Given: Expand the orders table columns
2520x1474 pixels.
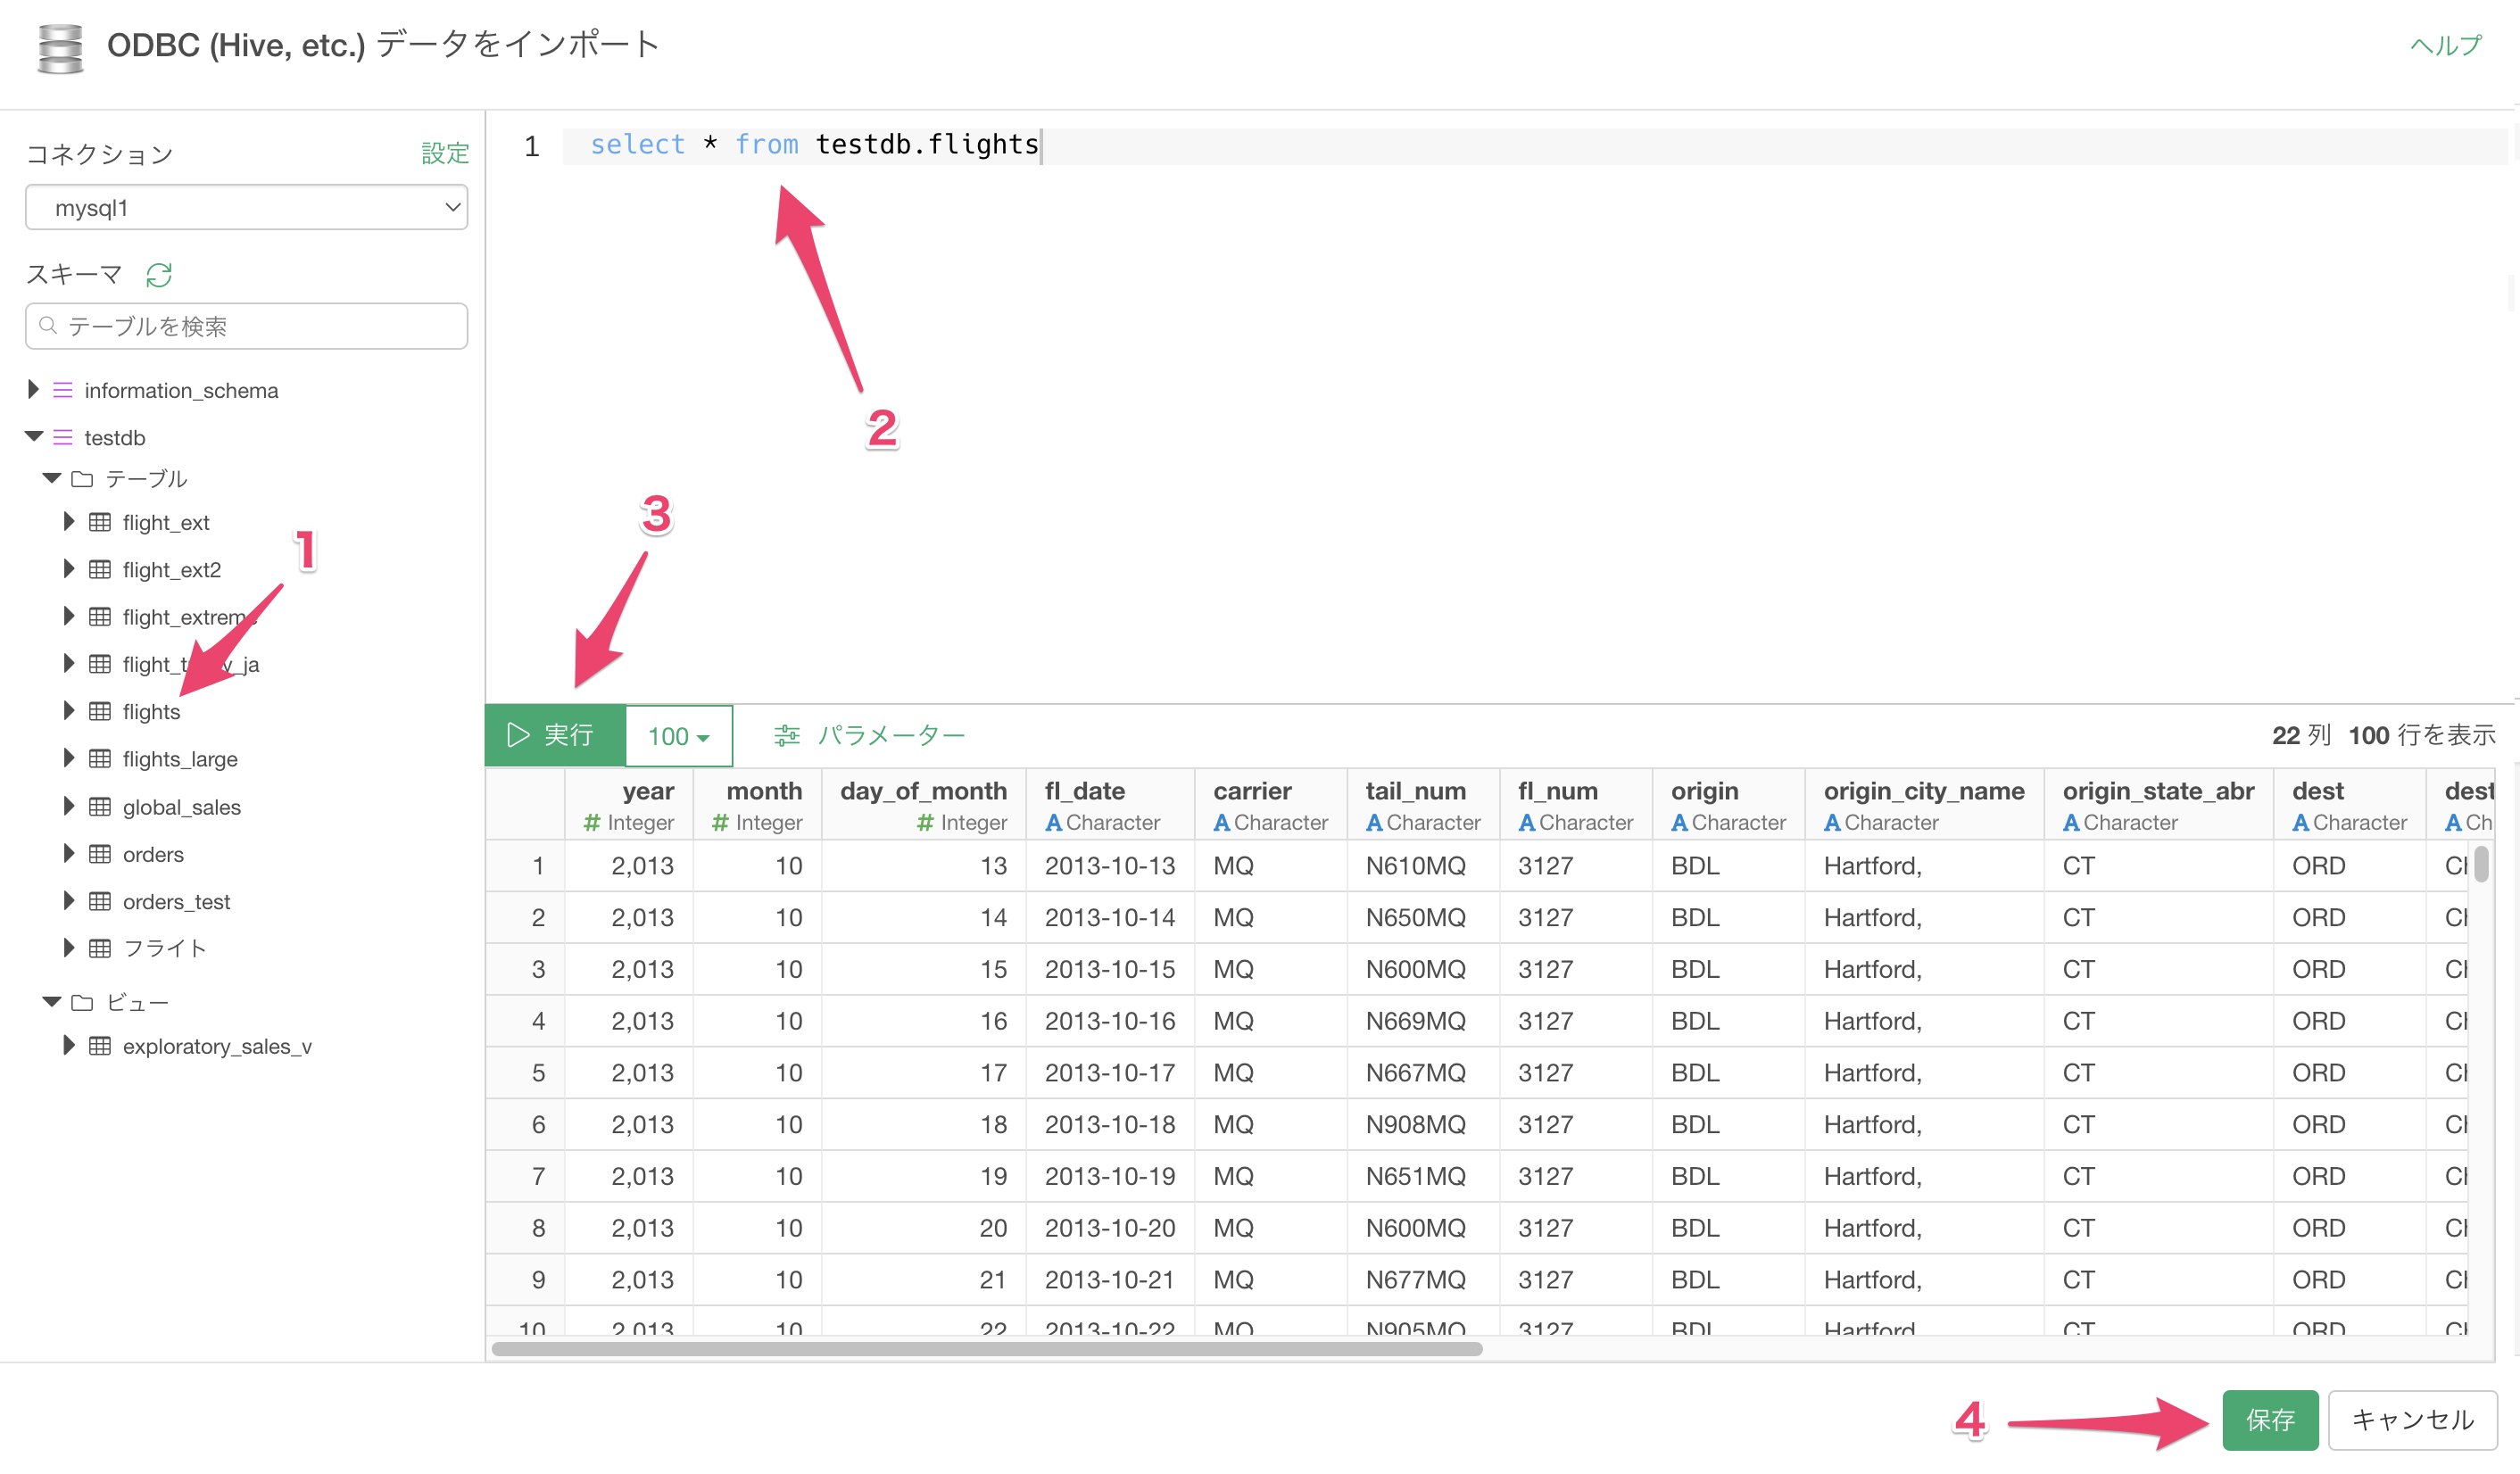Looking at the screenshot, I should [x=69, y=852].
